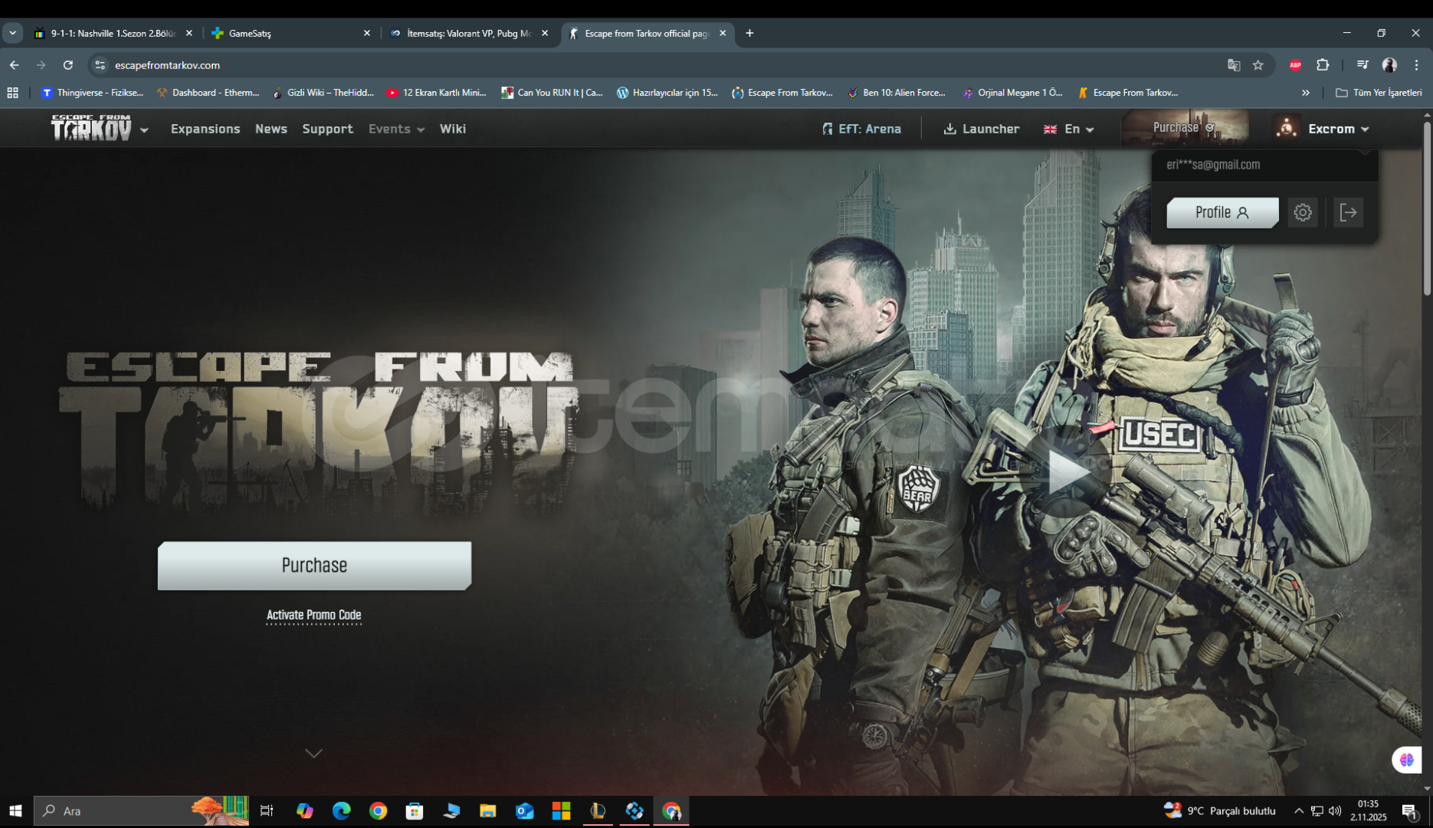1433x828 pixels.
Task: Open the Thingiverse bookmark
Action: click(93, 93)
